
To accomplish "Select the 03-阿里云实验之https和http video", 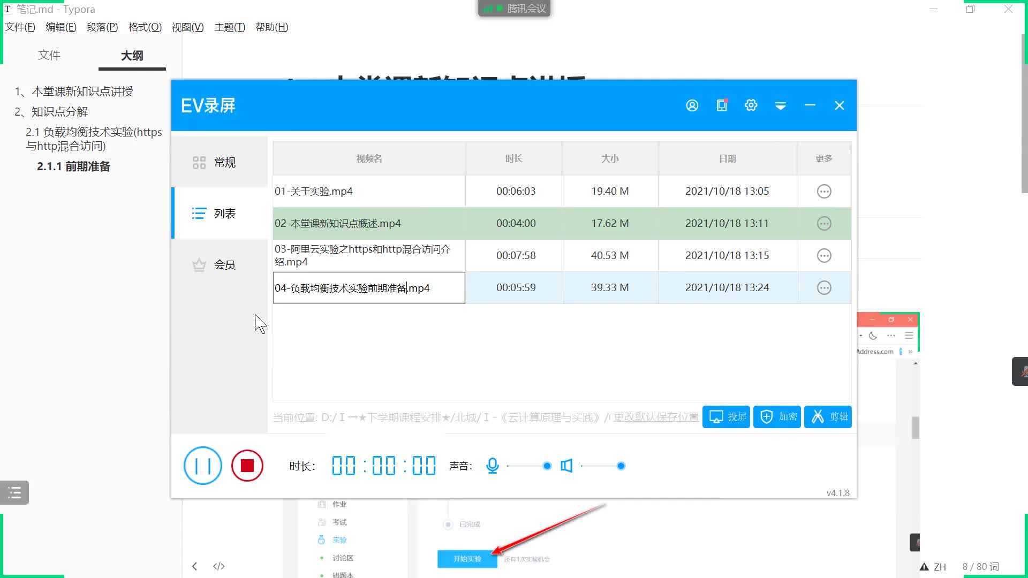I will 562,255.
